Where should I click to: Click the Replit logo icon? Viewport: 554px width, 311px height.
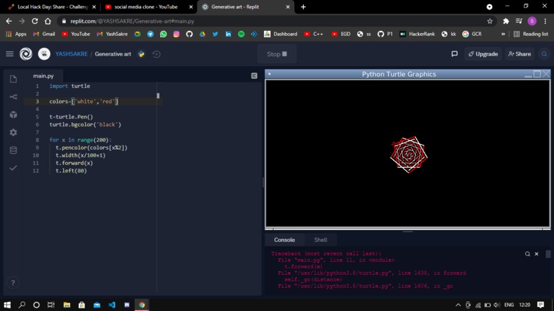(26, 54)
